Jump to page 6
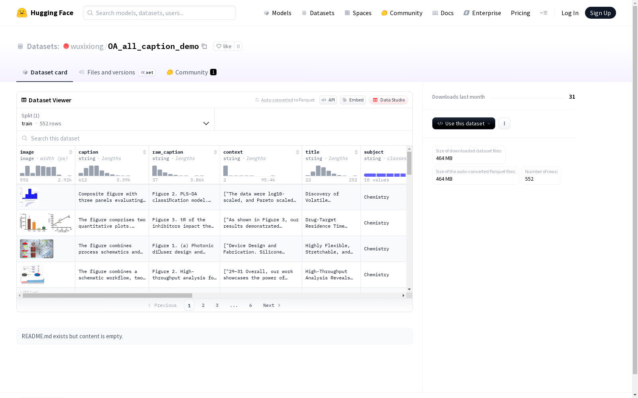The height and width of the screenshot is (398, 638). (250, 305)
